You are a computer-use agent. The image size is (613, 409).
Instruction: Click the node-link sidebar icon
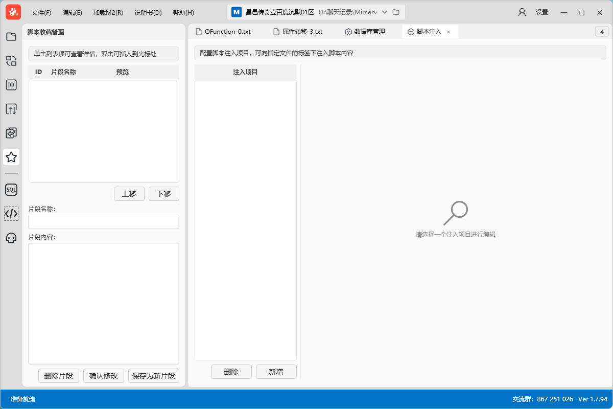point(11,60)
